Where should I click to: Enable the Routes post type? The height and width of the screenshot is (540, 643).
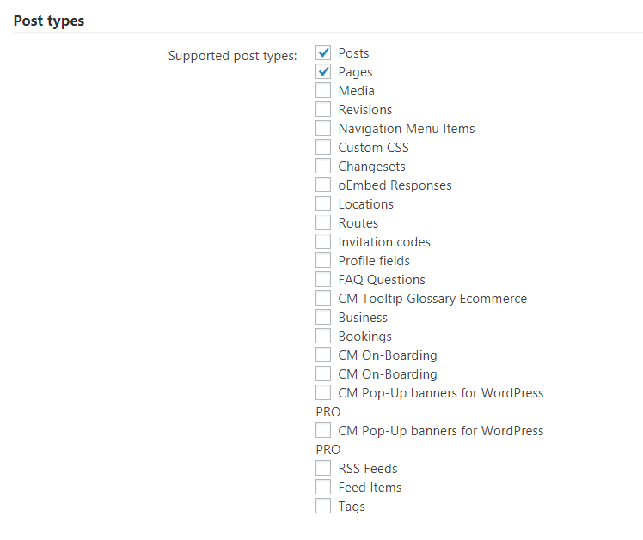point(323,223)
